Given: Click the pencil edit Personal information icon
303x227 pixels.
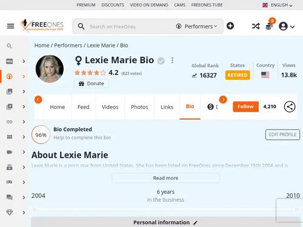Looking at the screenshot, I should [x=195, y=223].
